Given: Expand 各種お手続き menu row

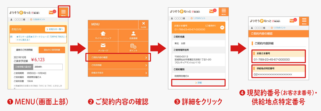Looking at the screenshot, I should 118,73.
